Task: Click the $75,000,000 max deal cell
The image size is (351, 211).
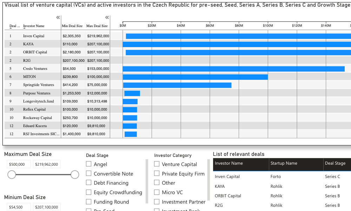Action: (97, 85)
